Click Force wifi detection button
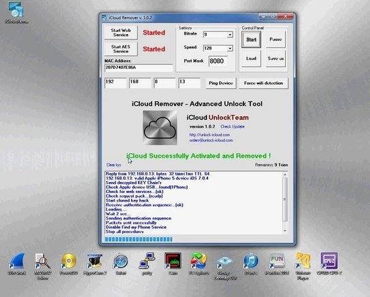 [x=263, y=83]
